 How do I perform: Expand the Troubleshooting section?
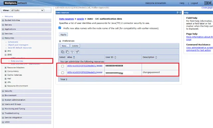tap(3, 113)
